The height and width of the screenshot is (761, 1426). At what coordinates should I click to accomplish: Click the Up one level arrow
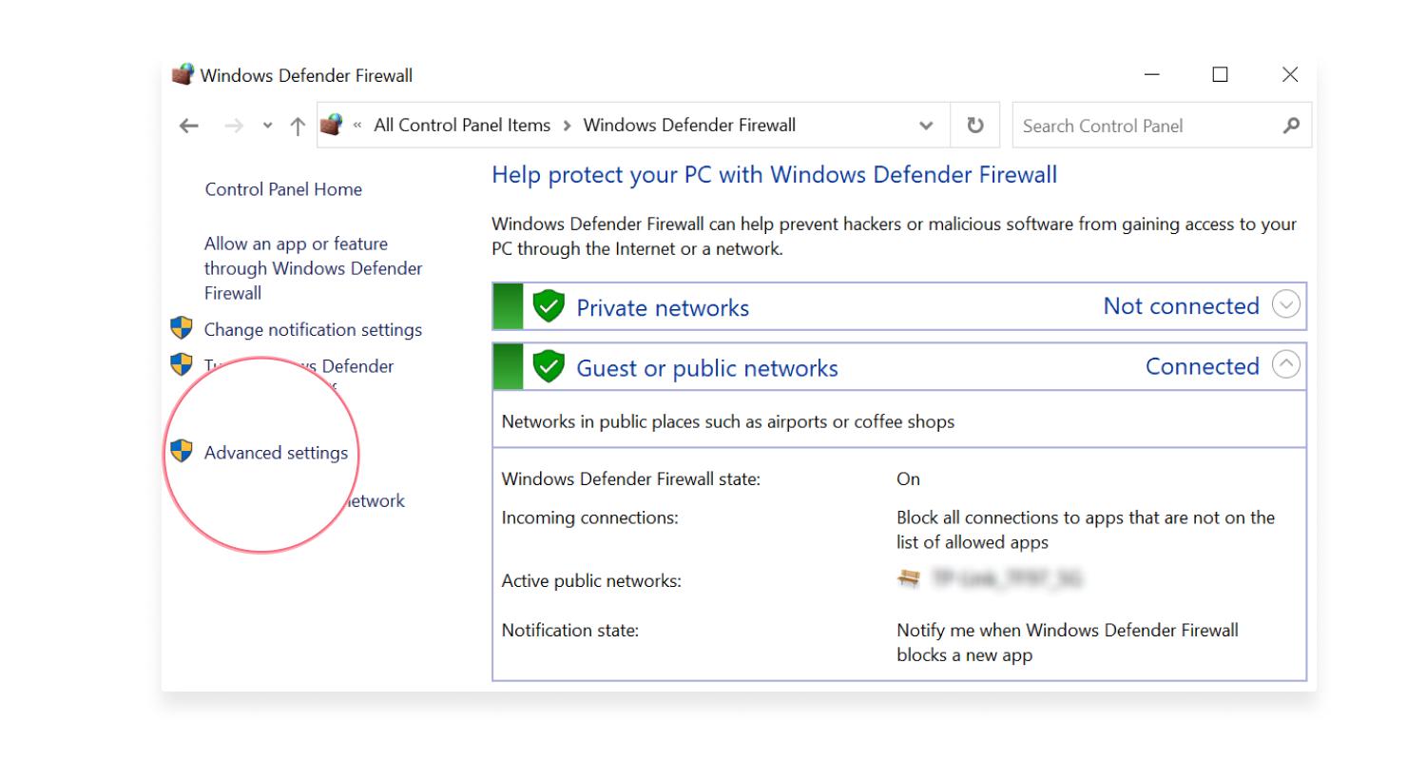point(298,126)
